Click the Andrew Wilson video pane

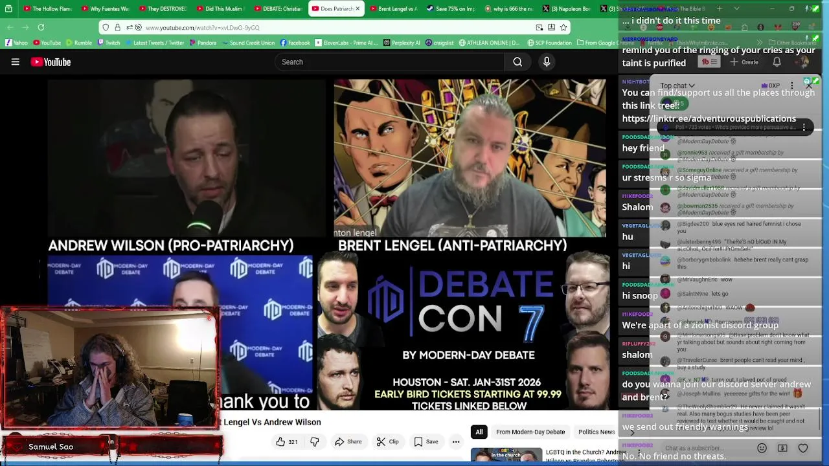pyautogui.click(x=186, y=159)
